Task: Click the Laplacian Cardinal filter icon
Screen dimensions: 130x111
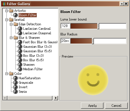Action: pyautogui.click(x=20, y=29)
